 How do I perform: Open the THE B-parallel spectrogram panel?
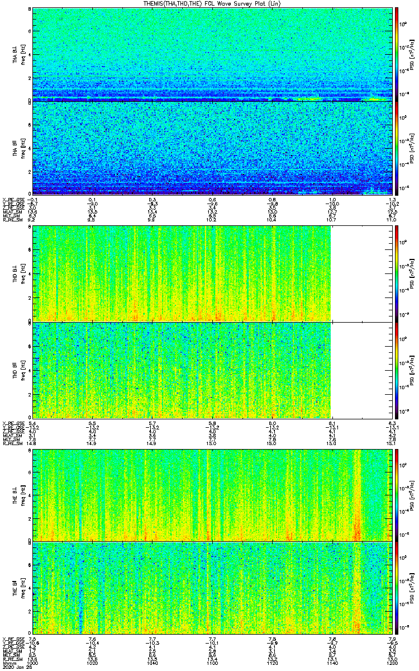click(x=213, y=588)
